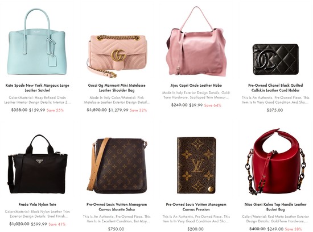313x232 pixels.
Task: View the Louis Vuitton Musette Salsa photo
Action: click(117, 165)
